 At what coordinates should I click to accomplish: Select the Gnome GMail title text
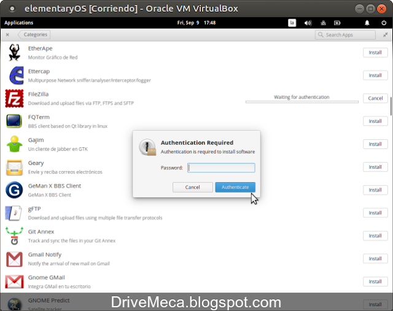pos(47,278)
